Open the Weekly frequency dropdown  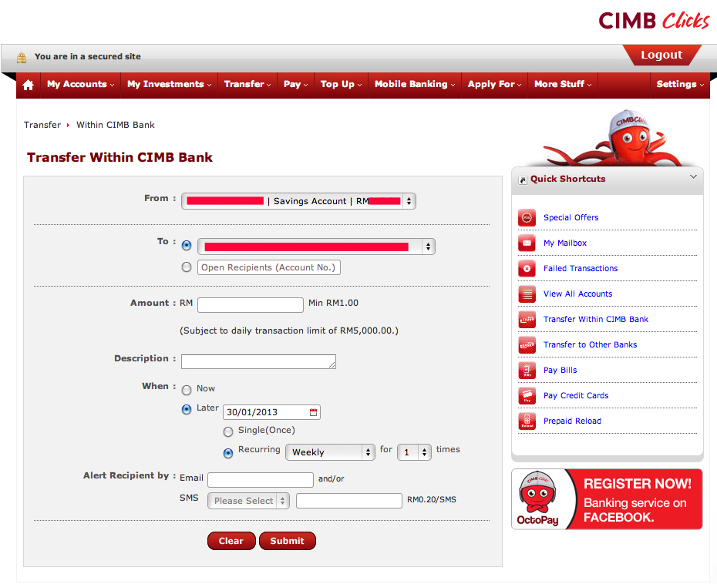point(330,452)
